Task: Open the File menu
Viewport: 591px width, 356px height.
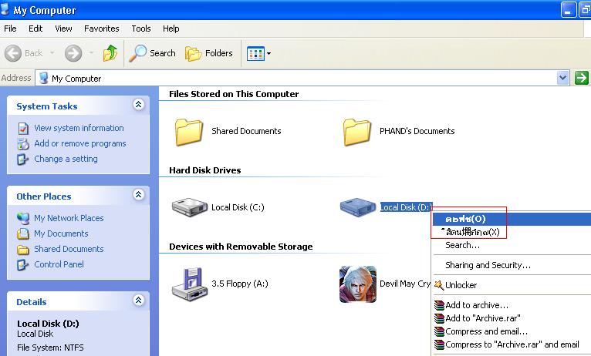Action: click(10, 29)
